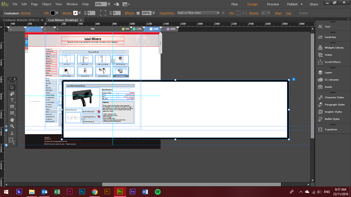Expand the opacity slider arrow
This screenshot has width=351, height=197.
(154, 13)
